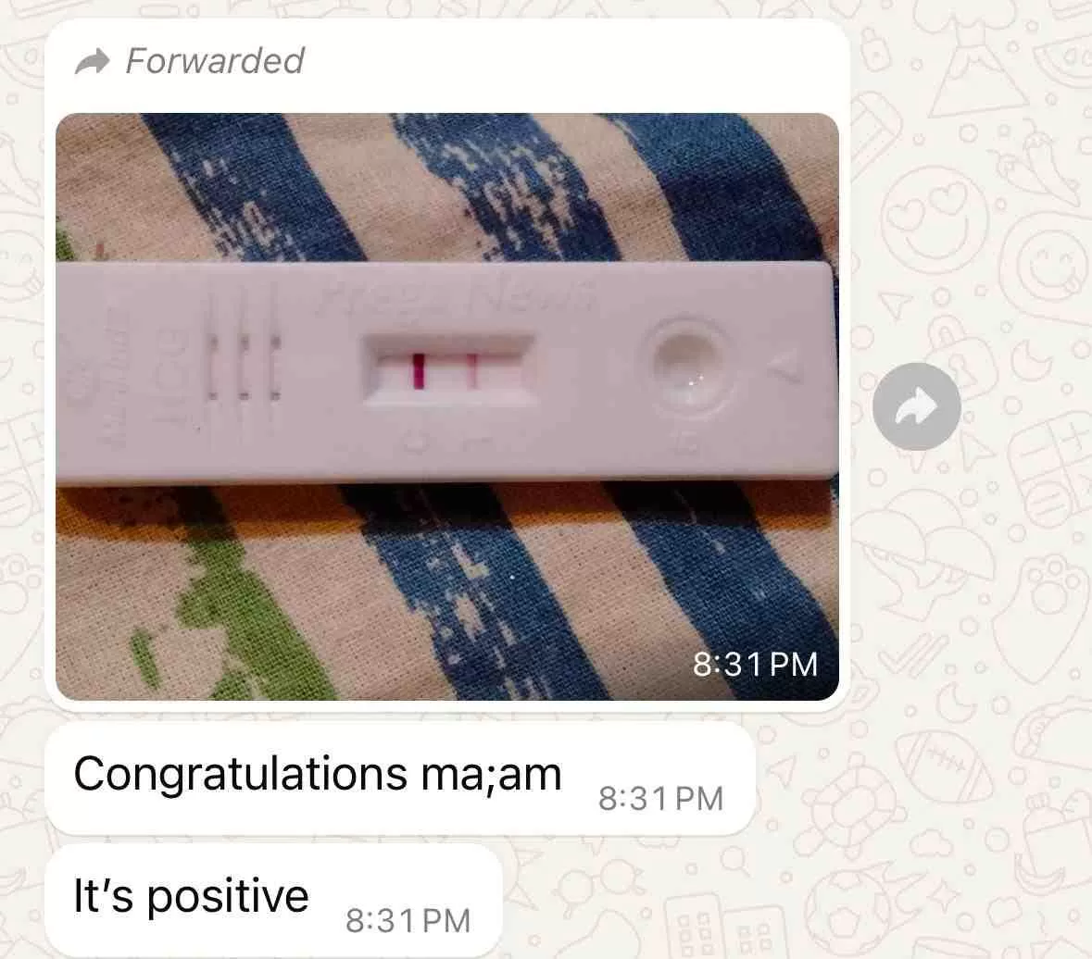Viewport: 1092px width, 959px height.
Task: Click the football doodle in chat wallpaper
Action: click(945, 766)
